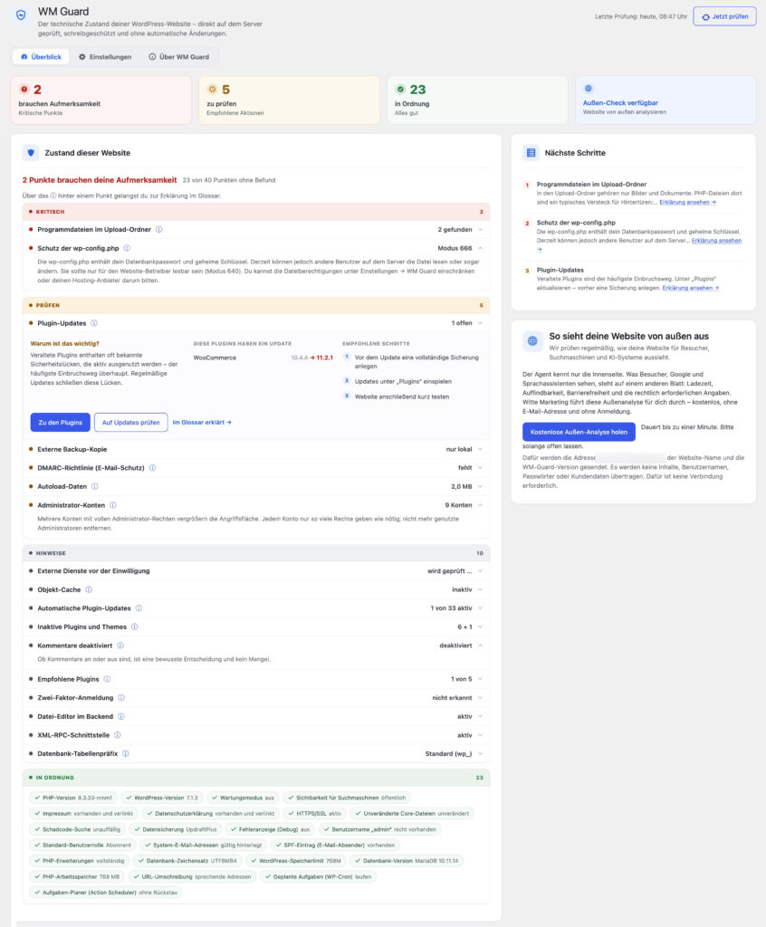Expand the Zwei-Faktor-Anmeldung row chevron

480,698
